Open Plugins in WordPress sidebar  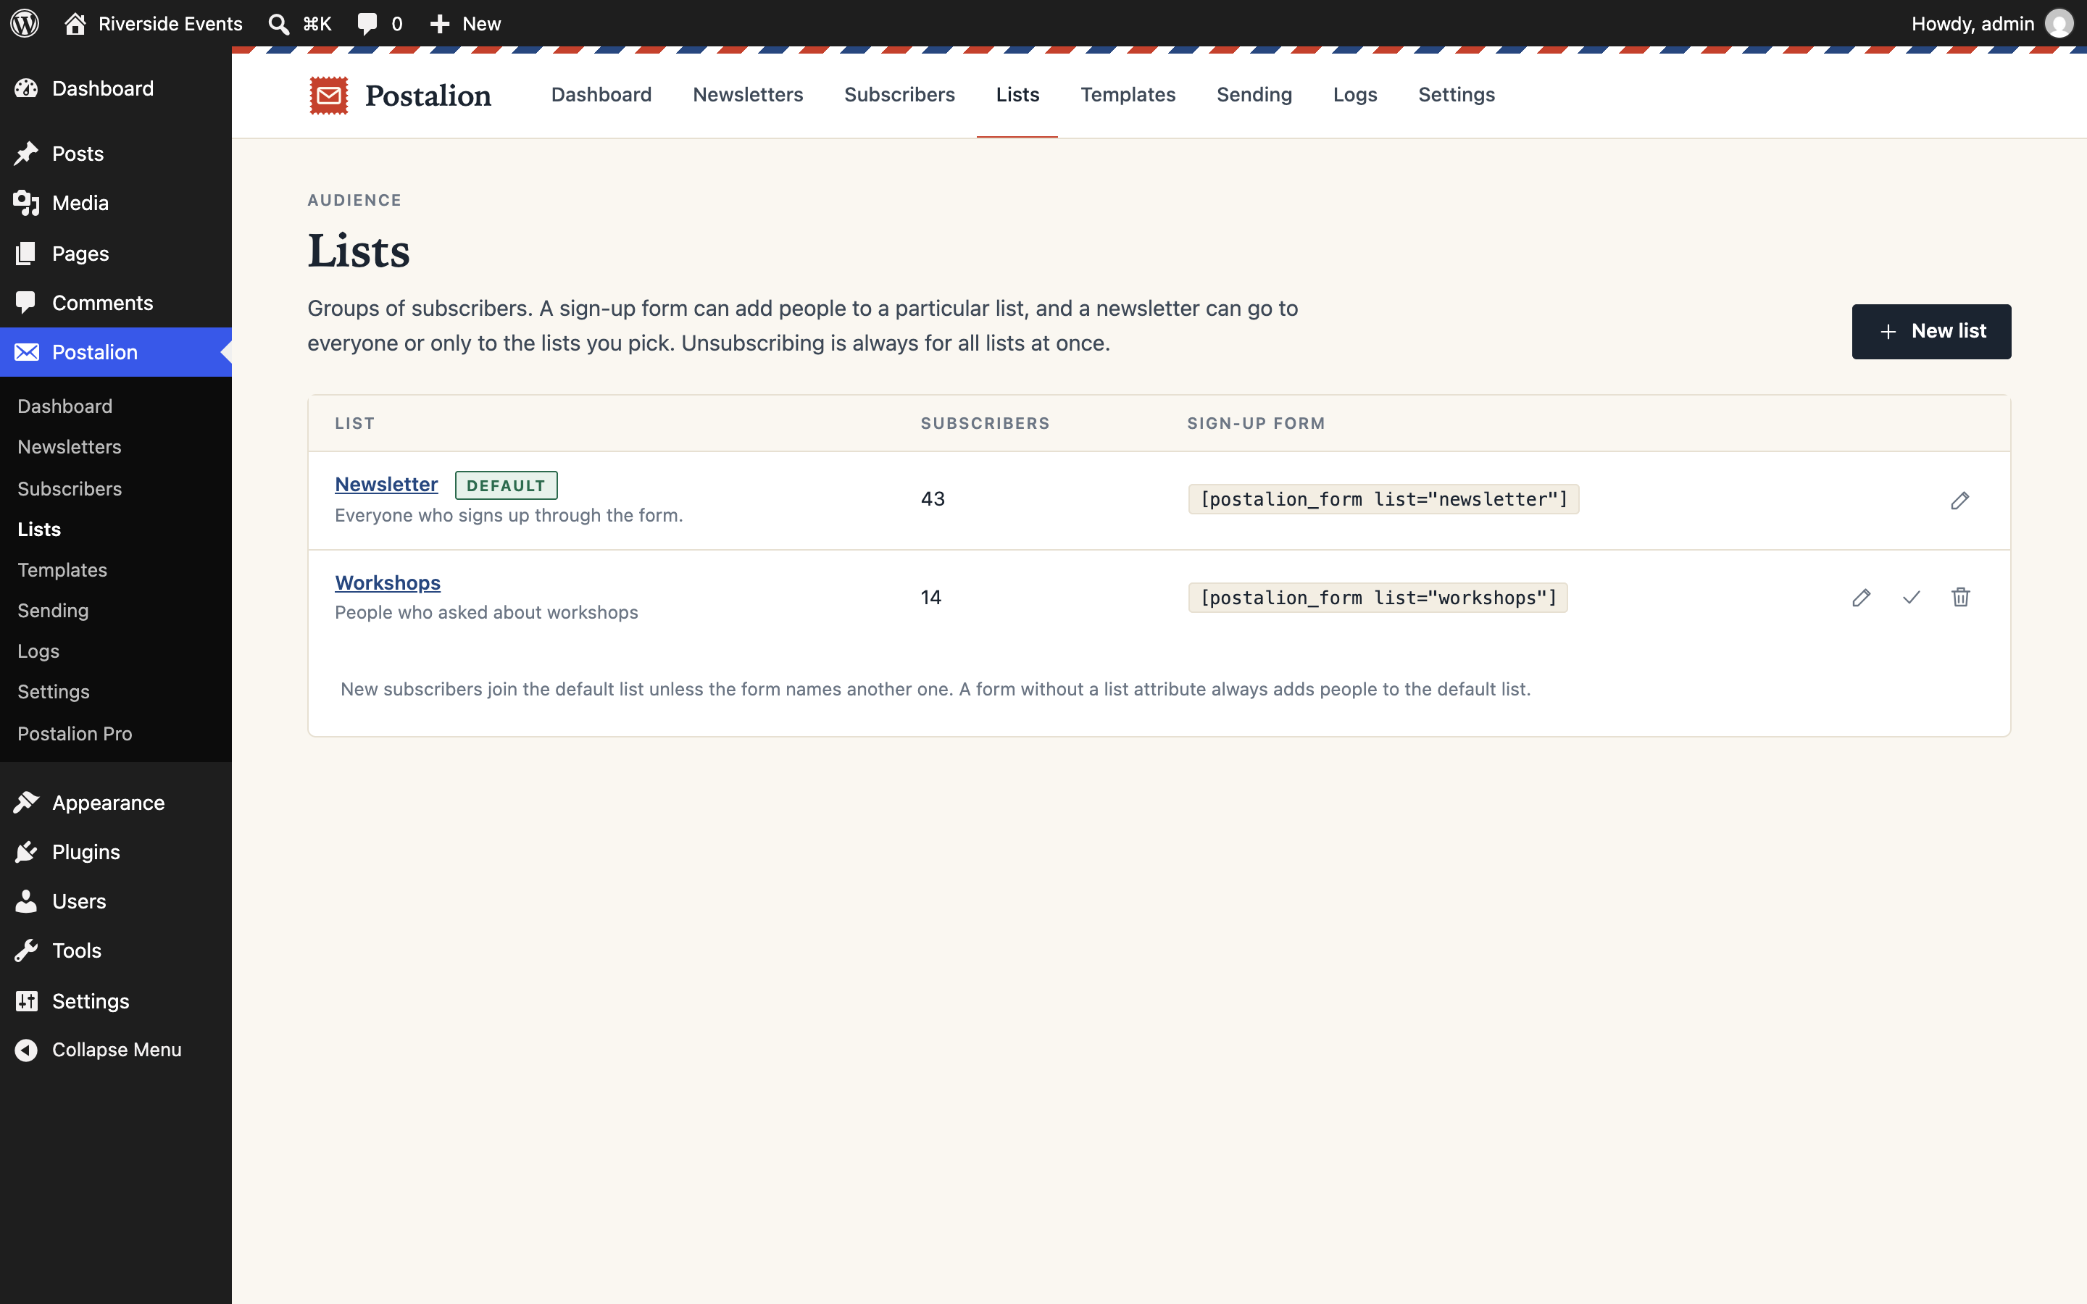115,852
